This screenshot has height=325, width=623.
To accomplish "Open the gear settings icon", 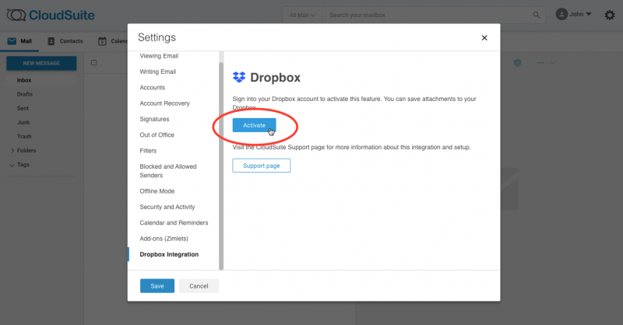I will [x=610, y=15].
